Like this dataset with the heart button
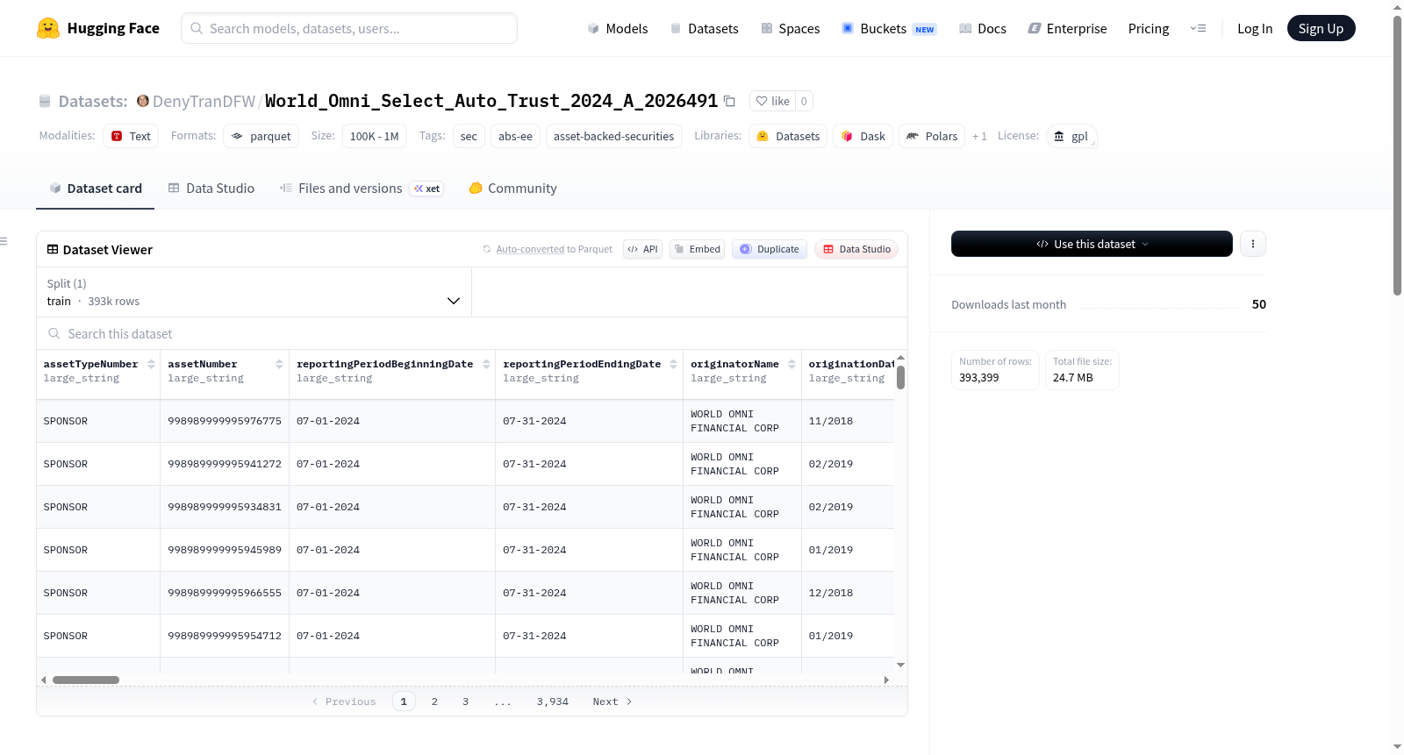 [773, 101]
